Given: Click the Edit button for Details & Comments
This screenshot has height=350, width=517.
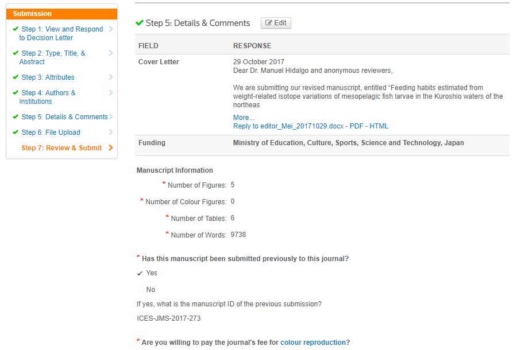Looking at the screenshot, I should click(x=276, y=23).
